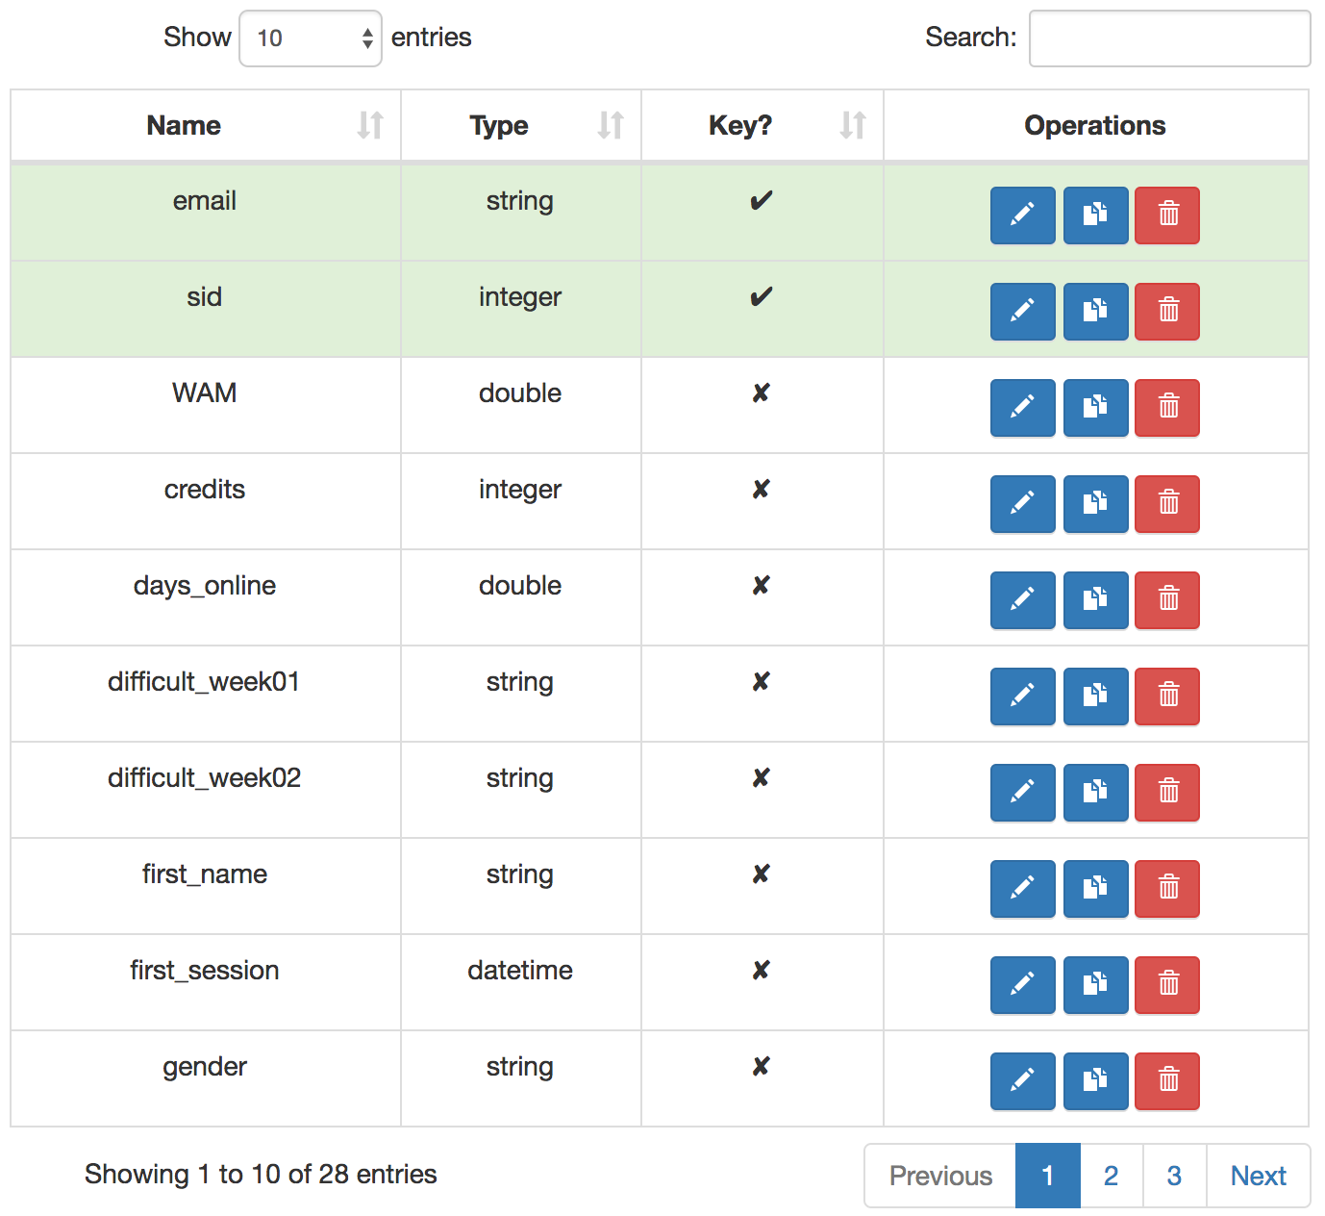The width and height of the screenshot is (1325, 1216).
Task: Clone the credits column with the copy icon
Action: tap(1095, 503)
